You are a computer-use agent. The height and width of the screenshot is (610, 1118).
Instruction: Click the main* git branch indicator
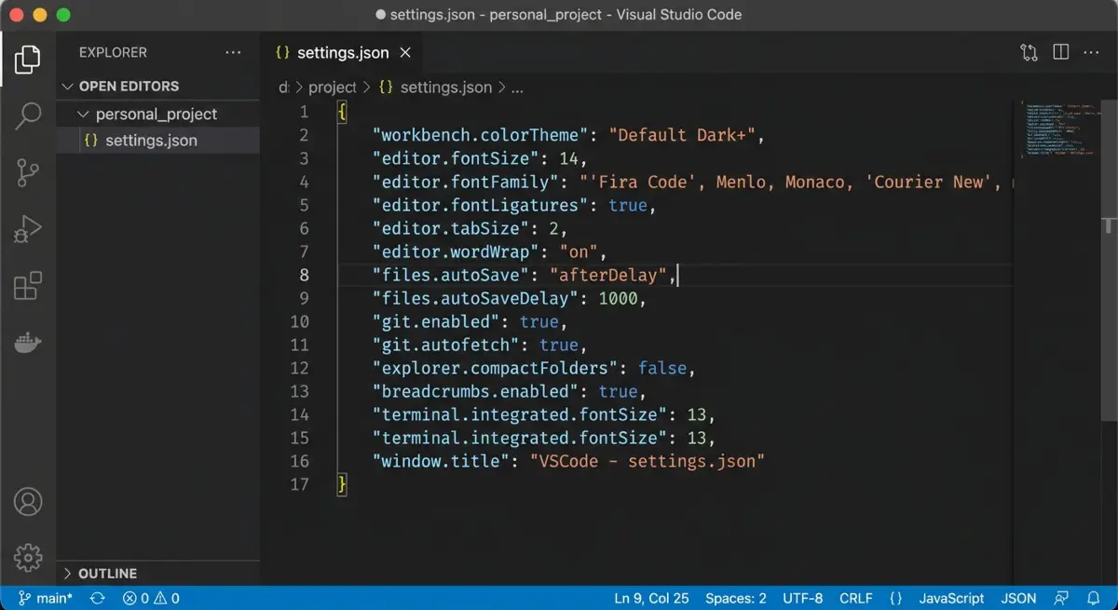[44, 598]
